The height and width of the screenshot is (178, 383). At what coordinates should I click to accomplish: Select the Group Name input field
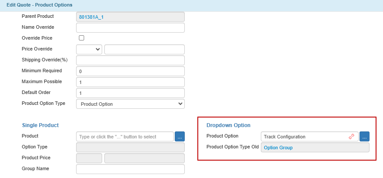[x=130, y=169]
